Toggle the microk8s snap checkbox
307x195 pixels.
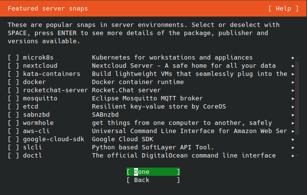[13, 58]
